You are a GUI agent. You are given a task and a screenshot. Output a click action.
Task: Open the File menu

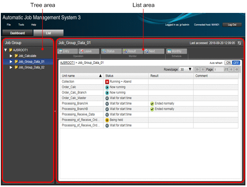coord(8,25)
